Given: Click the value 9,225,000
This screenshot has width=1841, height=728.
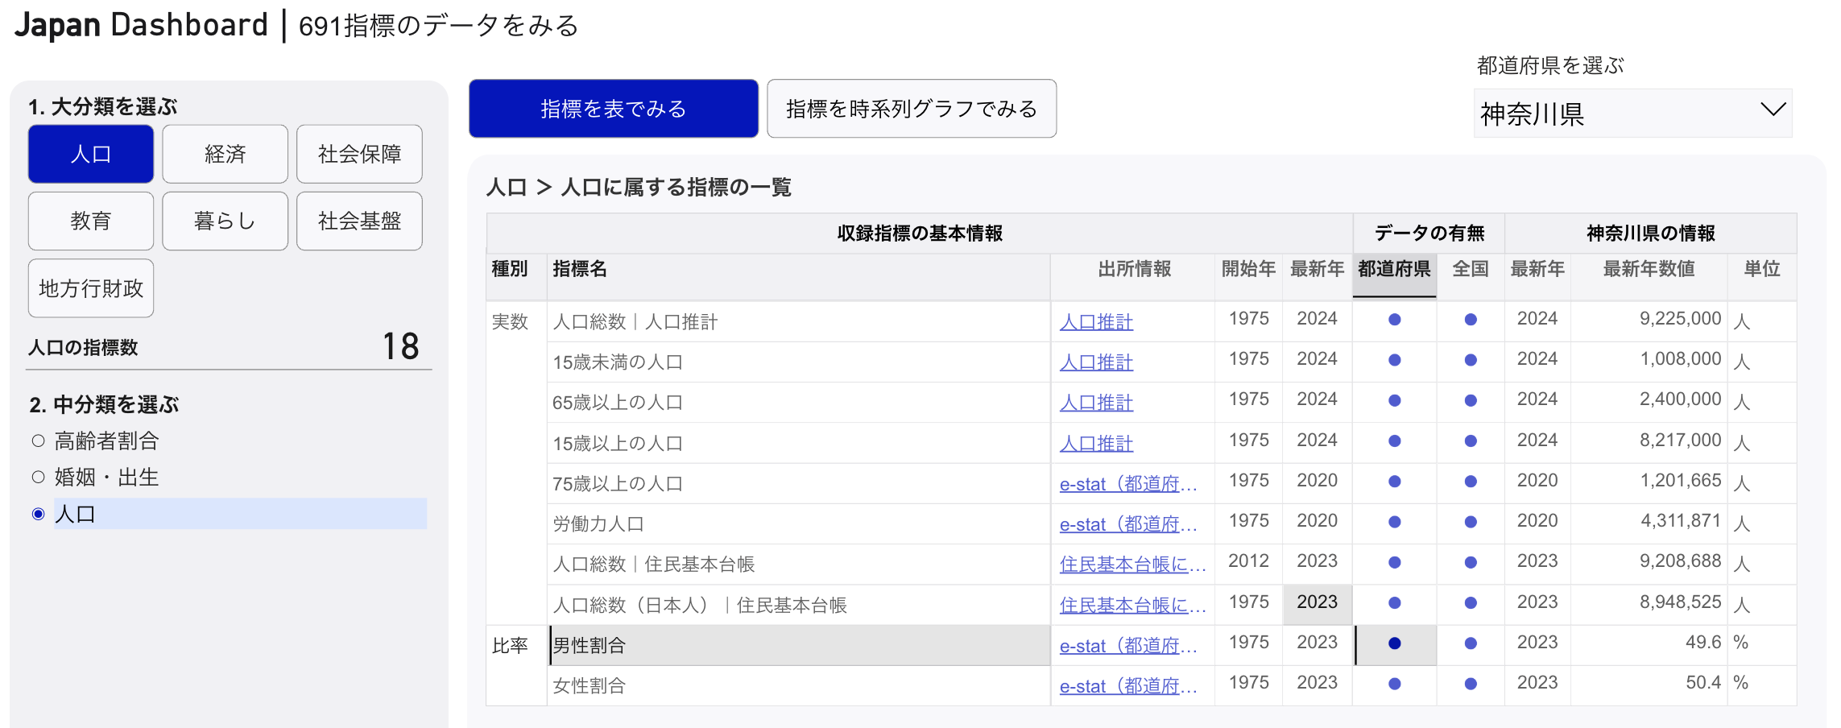Looking at the screenshot, I should pyautogui.click(x=1680, y=319).
